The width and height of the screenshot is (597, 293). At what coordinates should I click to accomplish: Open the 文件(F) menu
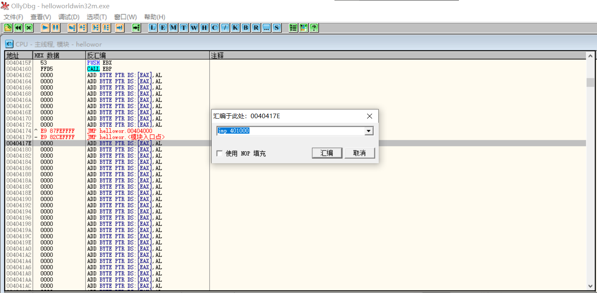click(x=13, y=17)
